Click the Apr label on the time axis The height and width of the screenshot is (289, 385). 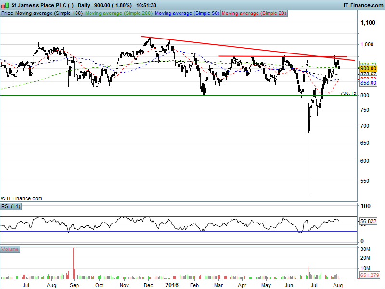(243, 285)
